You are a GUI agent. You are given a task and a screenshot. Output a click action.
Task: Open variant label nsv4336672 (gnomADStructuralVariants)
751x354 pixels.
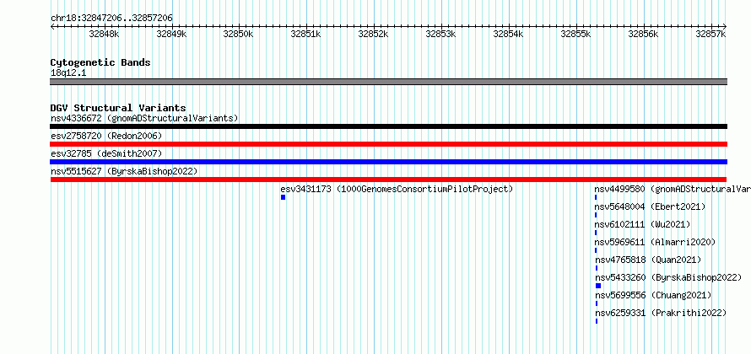pyautogui.click(x=144, y=118)
